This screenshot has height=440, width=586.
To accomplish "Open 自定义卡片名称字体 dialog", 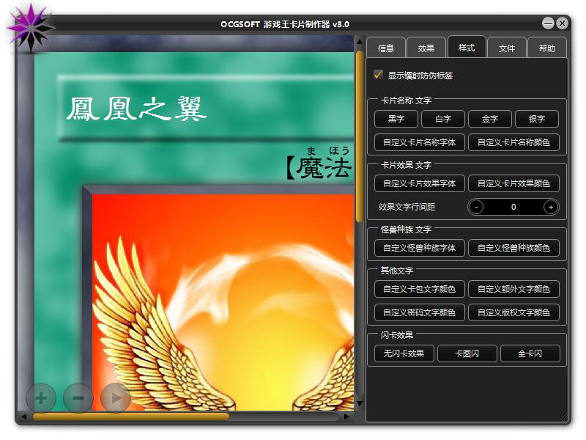I will point(419,142).
